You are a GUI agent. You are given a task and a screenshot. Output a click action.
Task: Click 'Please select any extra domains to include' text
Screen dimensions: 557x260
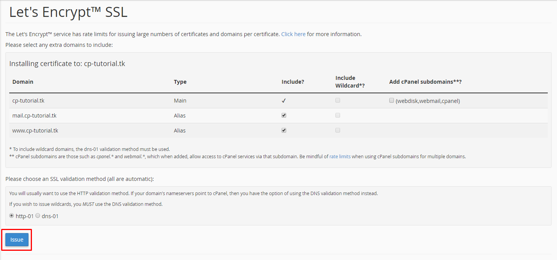tap(59, 45)
